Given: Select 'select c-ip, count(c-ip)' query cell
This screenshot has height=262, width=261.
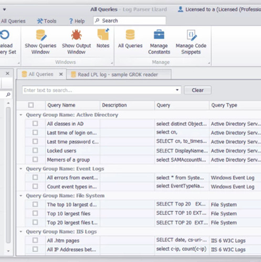Looking at the screenshot, I should (x=181, y=249).
